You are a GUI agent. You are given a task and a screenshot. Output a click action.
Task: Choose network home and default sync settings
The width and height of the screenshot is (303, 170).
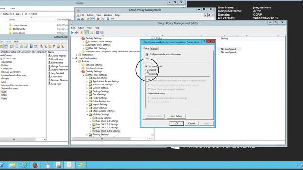click(149, 98)
